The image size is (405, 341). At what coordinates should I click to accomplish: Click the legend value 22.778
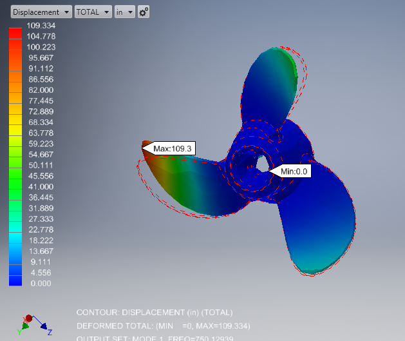coord(41,229)
